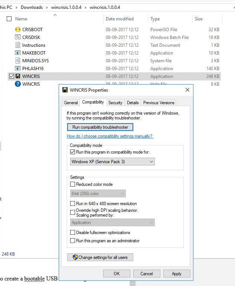235x286 pixels.
Task: Enable Run in 640 x 480 screen resolution
Action: click(x=72, y=203)
